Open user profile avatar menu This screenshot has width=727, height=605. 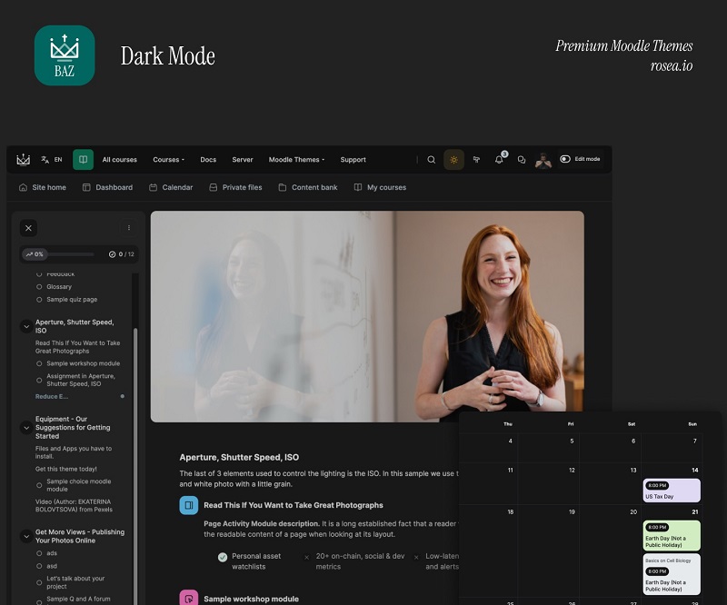point(543,160)
